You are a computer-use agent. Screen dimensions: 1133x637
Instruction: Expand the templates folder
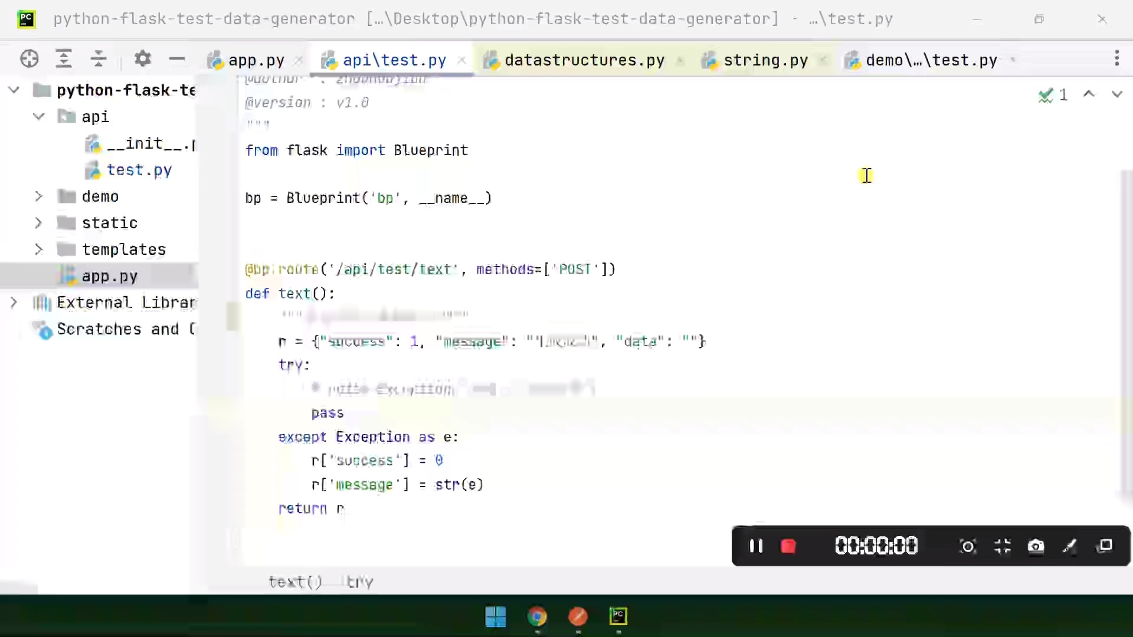39,249
